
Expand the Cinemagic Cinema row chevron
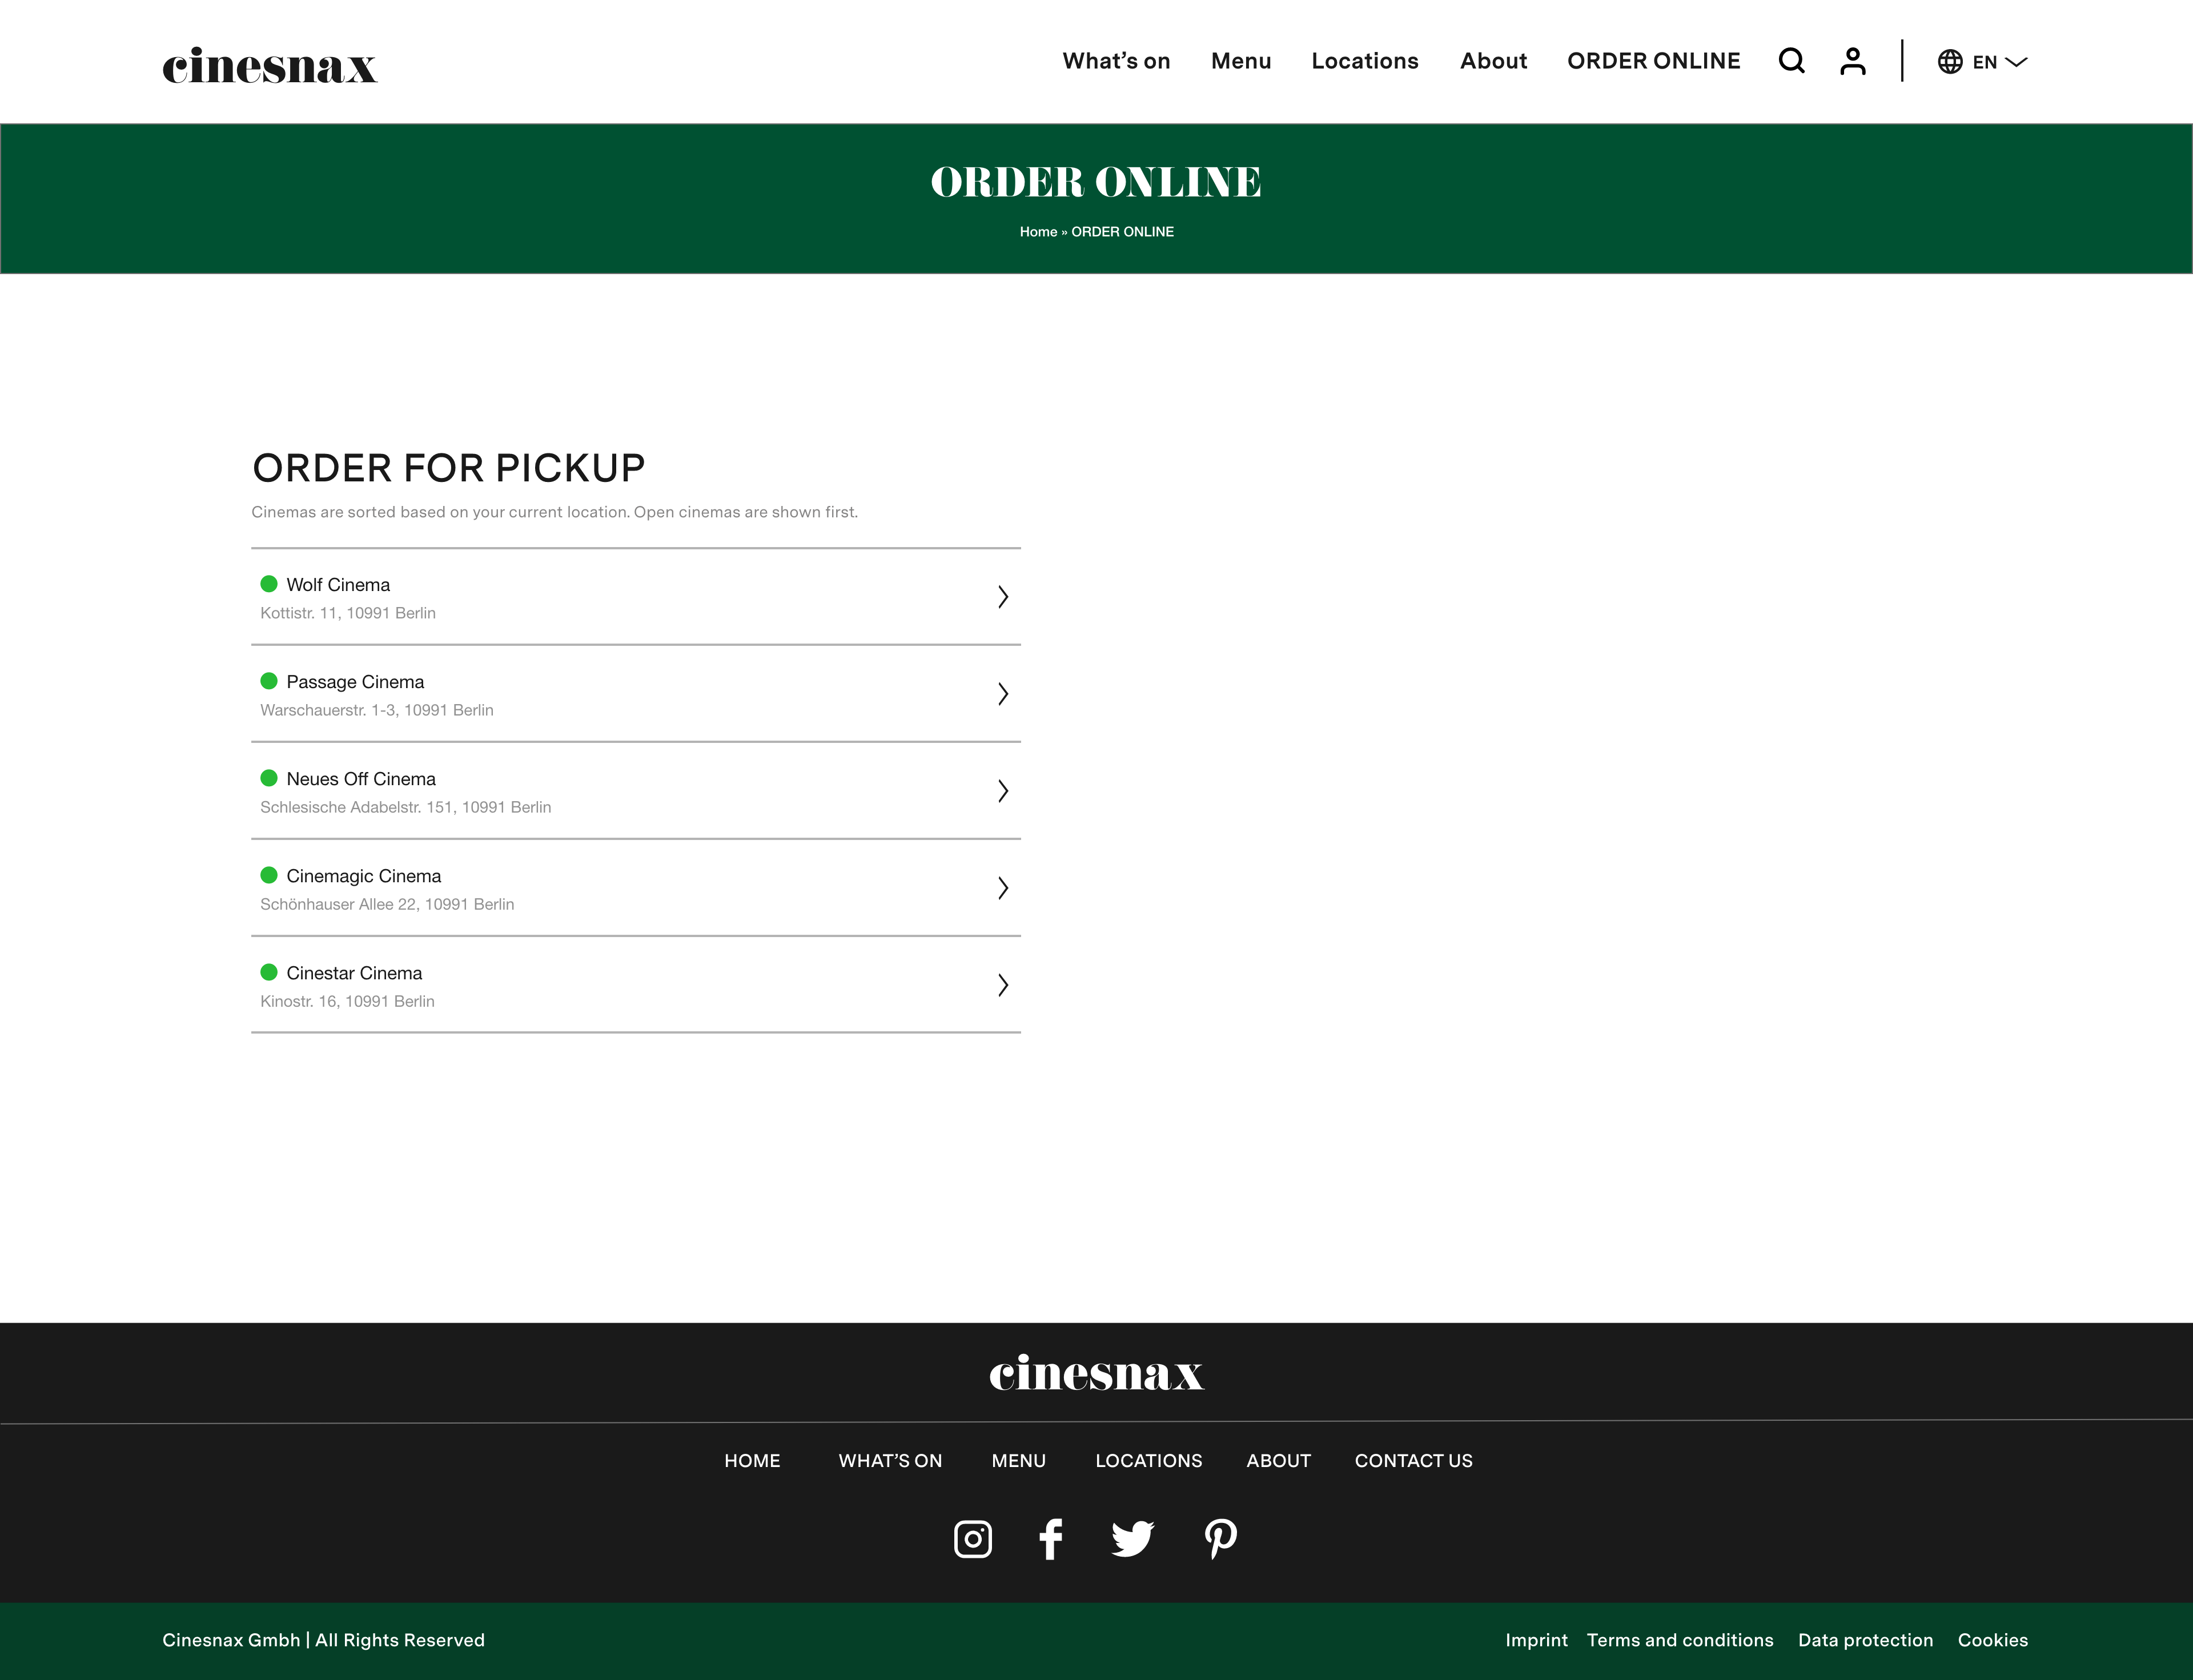[1003, 888]
